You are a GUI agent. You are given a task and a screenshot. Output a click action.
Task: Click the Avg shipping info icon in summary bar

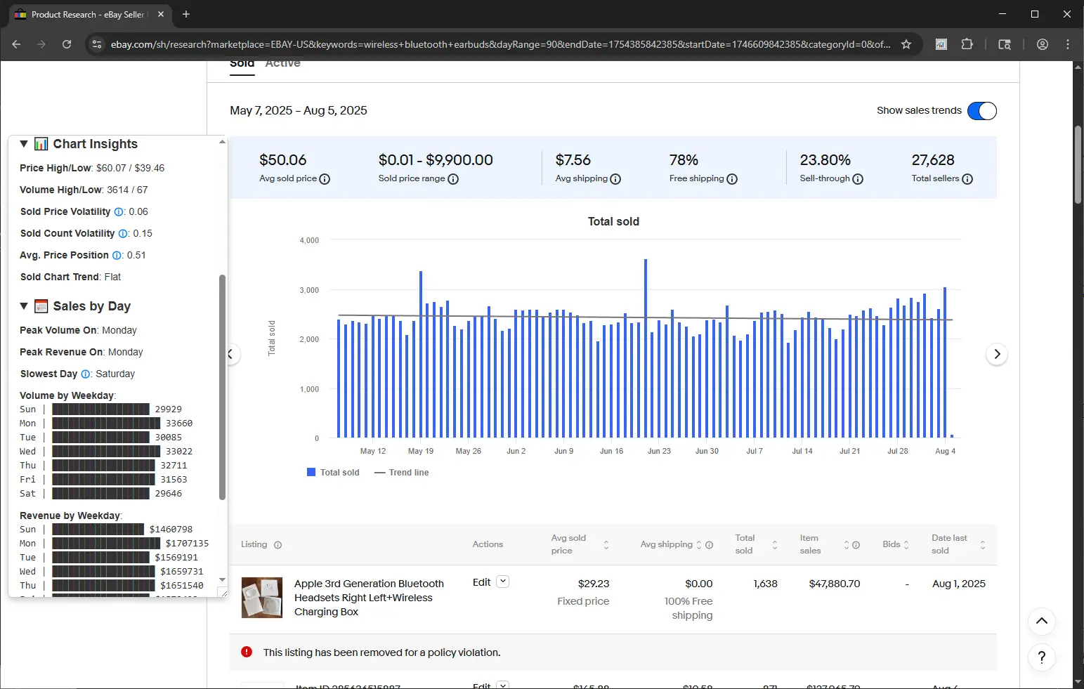pos(615,179)
